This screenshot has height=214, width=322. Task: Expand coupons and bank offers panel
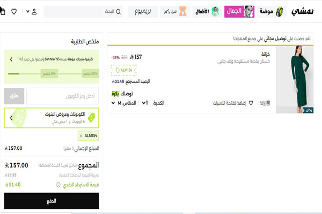click(52, 117)
